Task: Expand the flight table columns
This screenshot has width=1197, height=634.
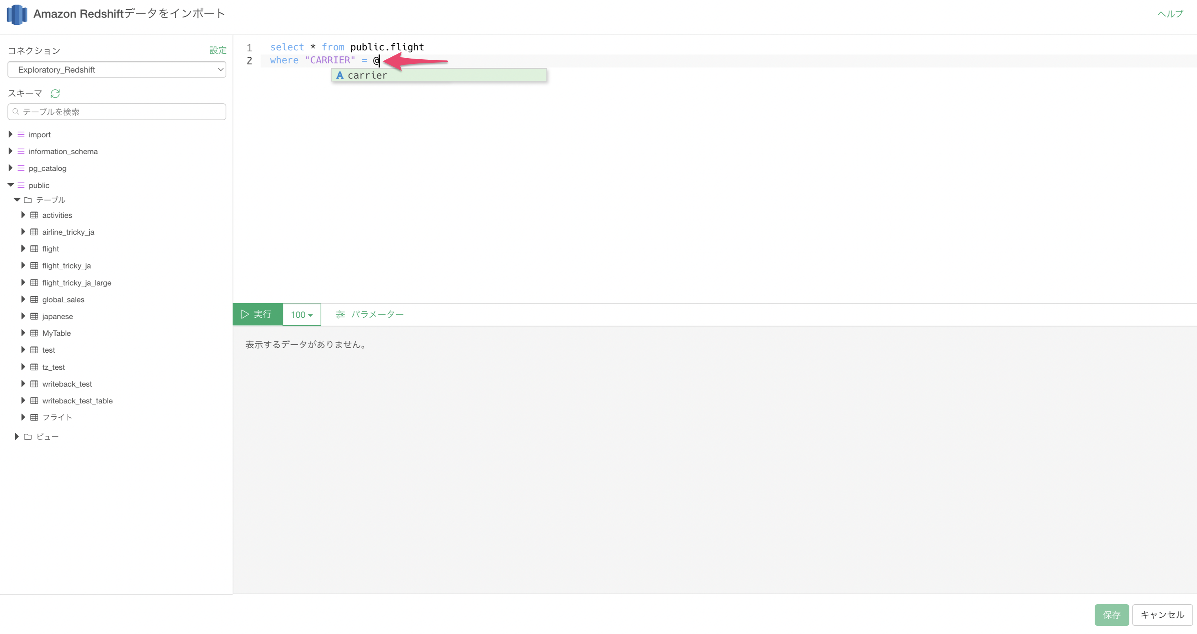Action: (23, 248)
